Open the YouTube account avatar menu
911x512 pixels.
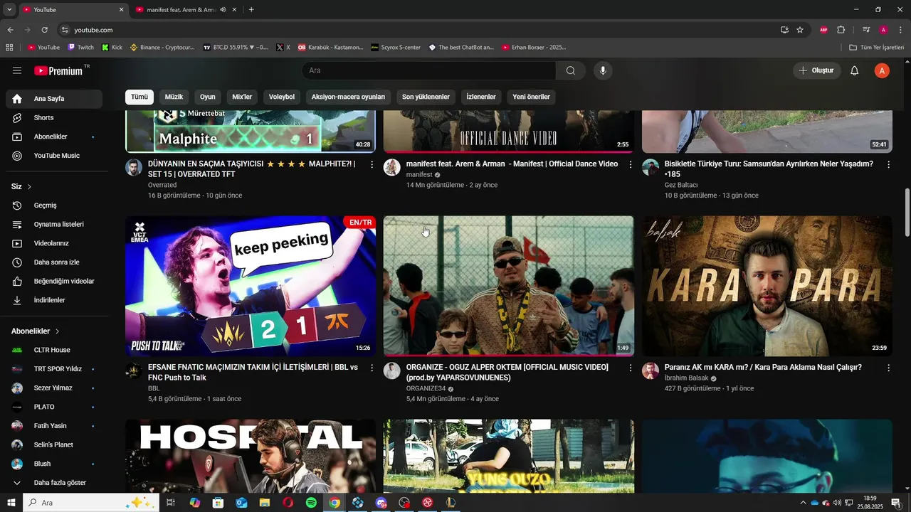[x=882, y=70]
